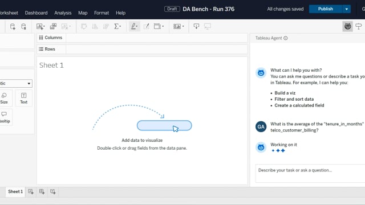
Task: Open the Highlight dropdown arrow
Action: pos(137,26)
